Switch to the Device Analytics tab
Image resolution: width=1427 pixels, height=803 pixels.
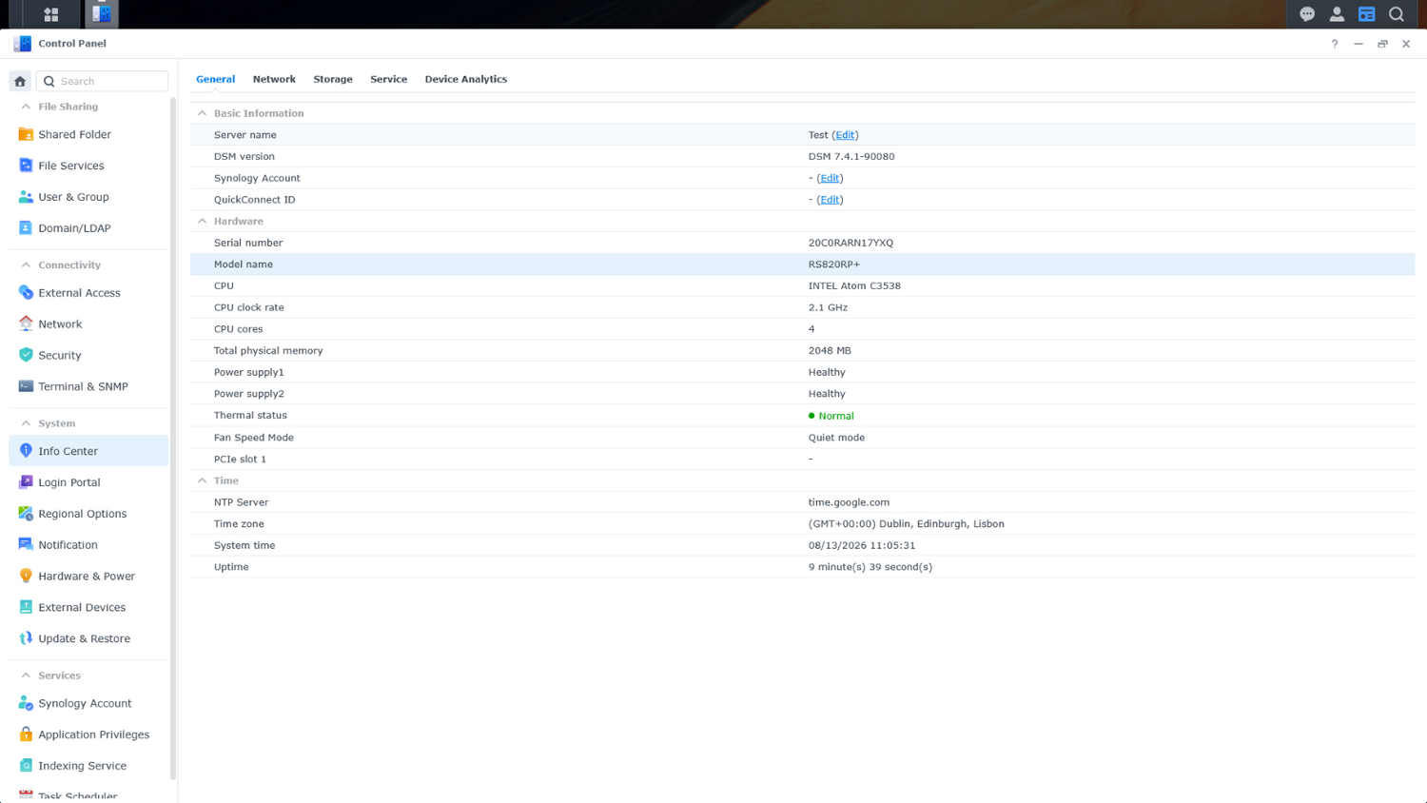click(465, 79)
